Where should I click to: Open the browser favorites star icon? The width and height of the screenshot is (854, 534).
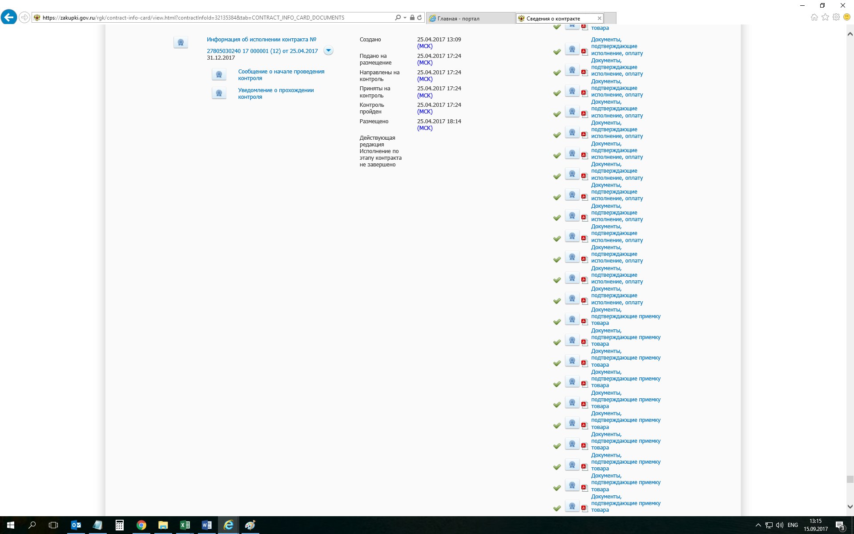pyautogui.click(x=825, y=17)
